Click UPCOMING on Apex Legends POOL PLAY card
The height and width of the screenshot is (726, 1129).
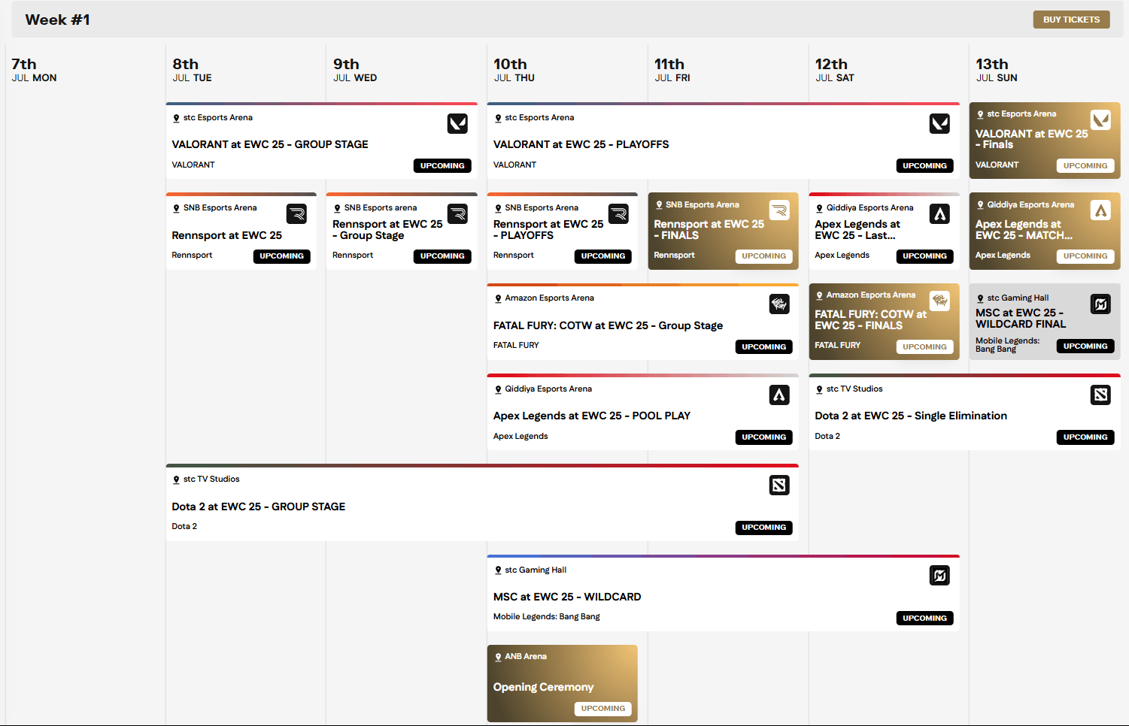pos(763,437)
